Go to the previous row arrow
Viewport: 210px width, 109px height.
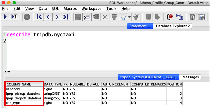48,17
